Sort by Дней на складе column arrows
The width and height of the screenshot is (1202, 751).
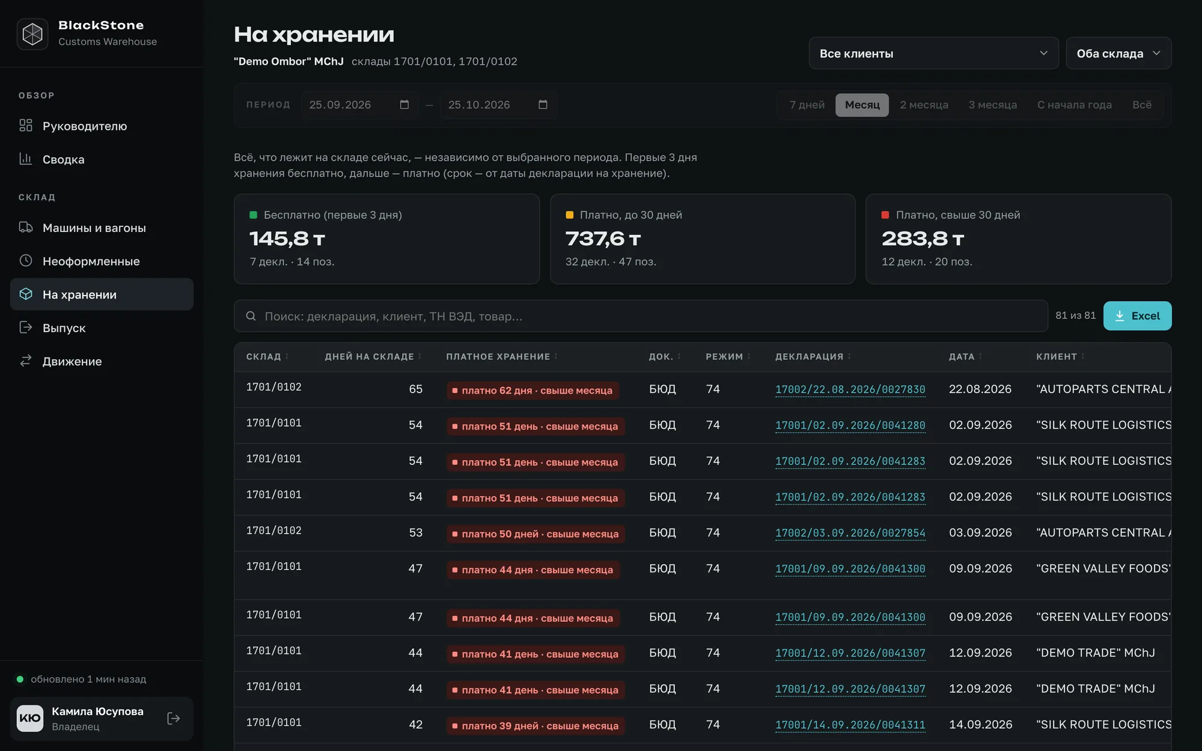(x=419, y=356)
